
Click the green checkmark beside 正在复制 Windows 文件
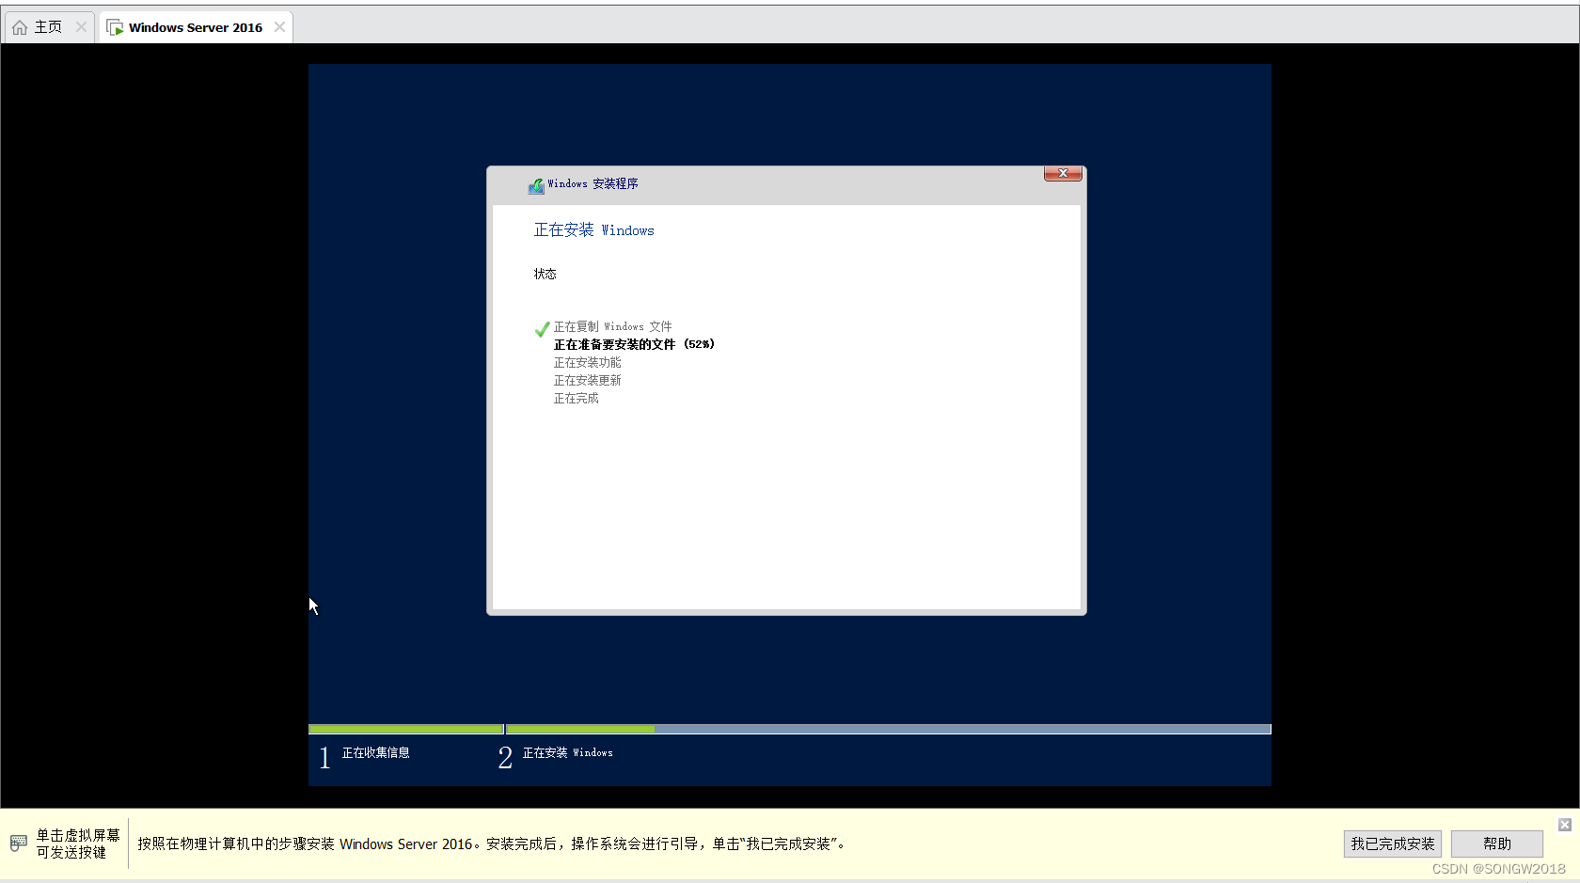[542, 329]
